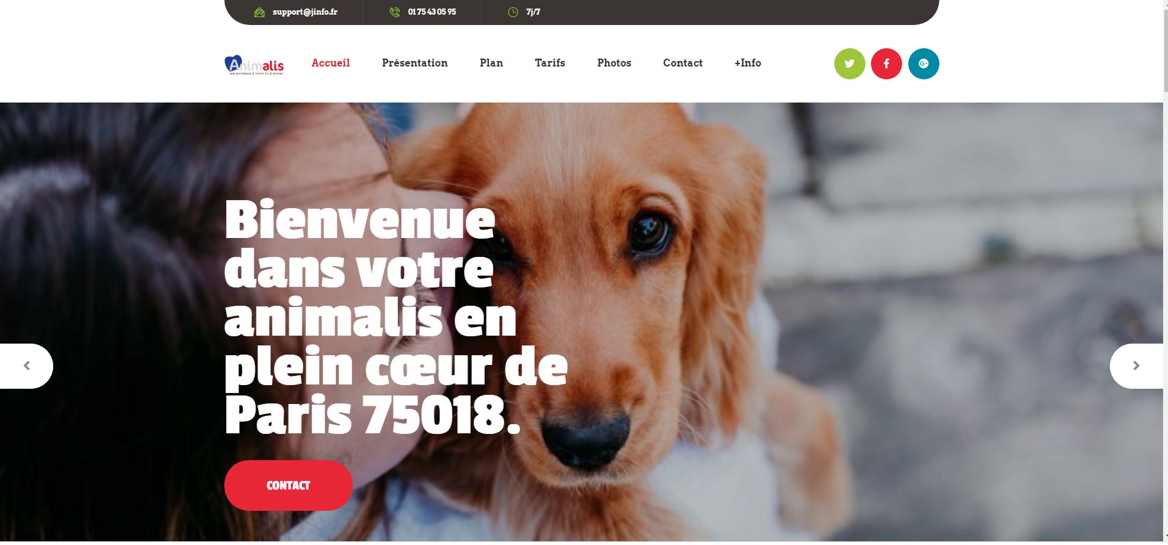Open the Tarifs menu item
The height and width of the screenshot is (545, 1168).
pyautogui.click(x=550, y=63)
